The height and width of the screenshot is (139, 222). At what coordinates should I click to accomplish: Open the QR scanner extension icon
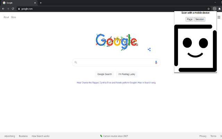[x=215, y=9]
